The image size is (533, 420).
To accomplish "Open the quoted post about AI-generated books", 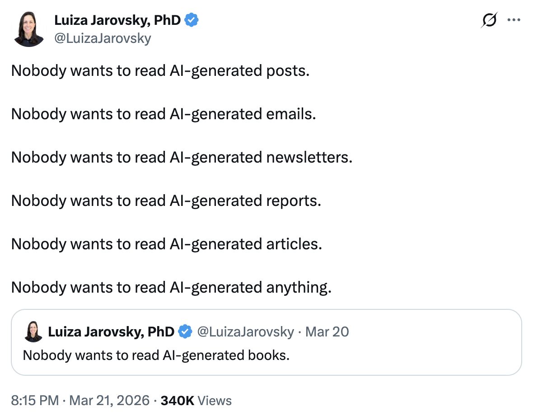I will click(156, 355).
